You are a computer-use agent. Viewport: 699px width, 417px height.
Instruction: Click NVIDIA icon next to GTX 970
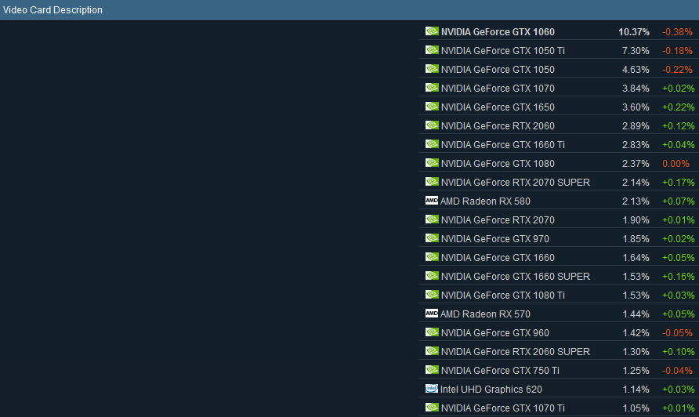point(432,238)
